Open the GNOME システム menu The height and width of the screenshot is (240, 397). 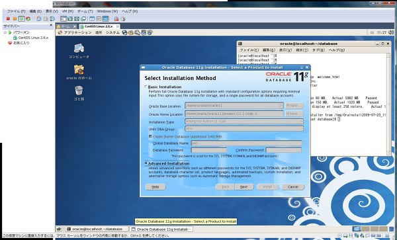112,32
